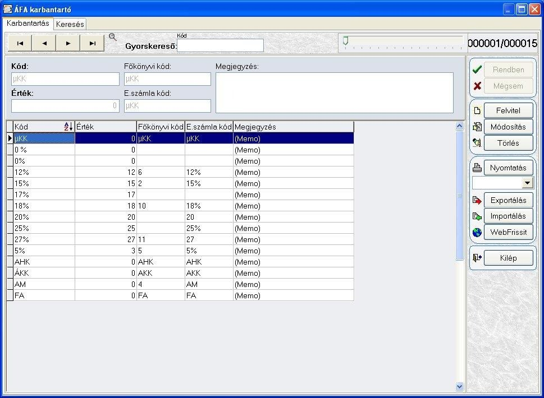Click the Megjegyzés column header
Viewport: 544px width, 398px height.
pos(294,127)
